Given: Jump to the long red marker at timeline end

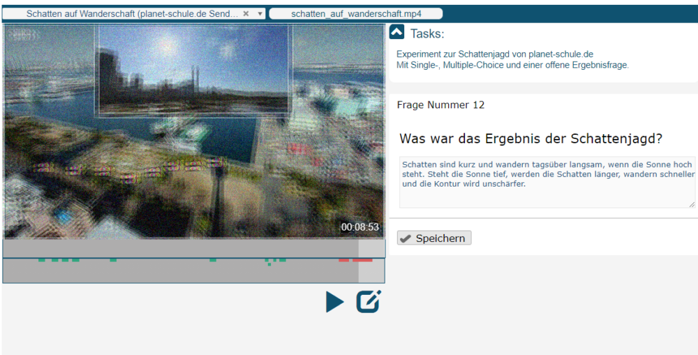Looking at the screenshot, I should click(x=362, y=260).
